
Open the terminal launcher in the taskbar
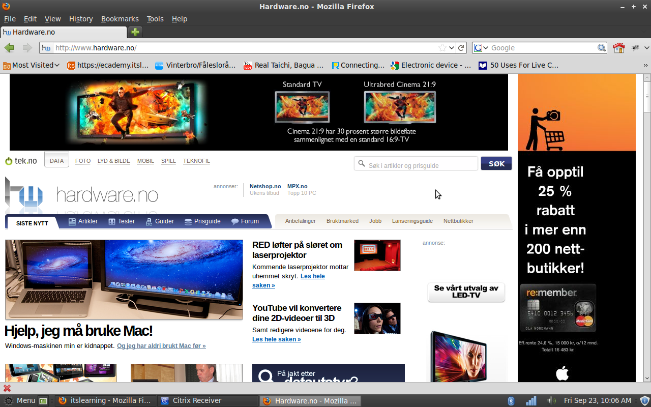tap(43, 401)
